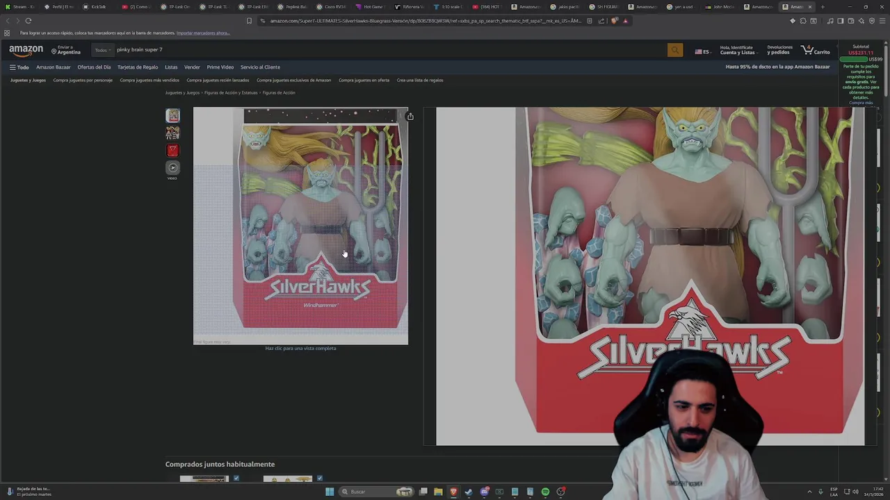Click the Amazon Bazaar app discount banner

(x=777, y=67)
